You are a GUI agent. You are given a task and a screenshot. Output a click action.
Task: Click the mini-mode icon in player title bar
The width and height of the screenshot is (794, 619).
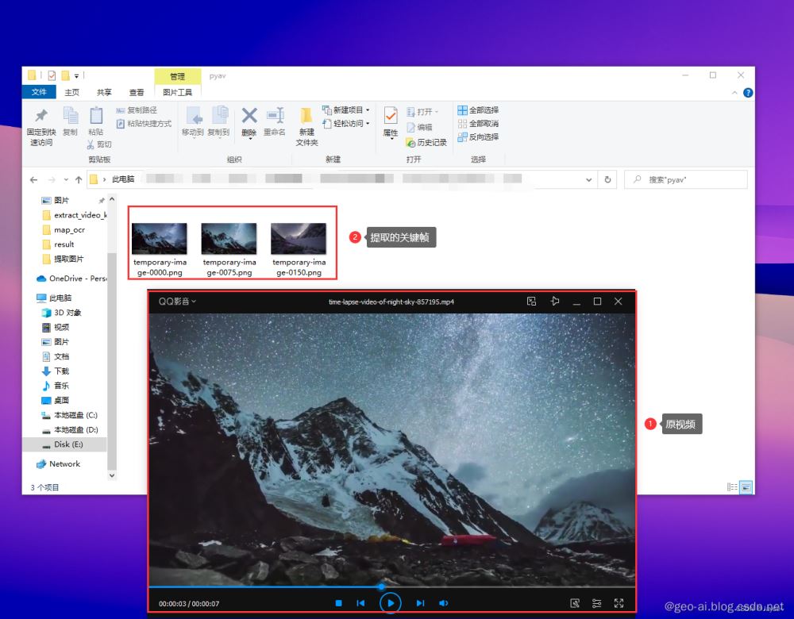pyautogui.click(x=531, y=301)
